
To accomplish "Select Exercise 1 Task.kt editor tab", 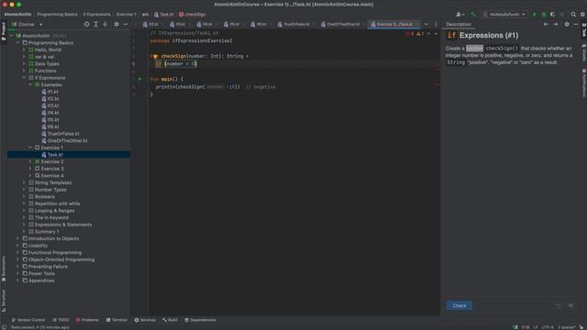I will (x=393, y=25).
